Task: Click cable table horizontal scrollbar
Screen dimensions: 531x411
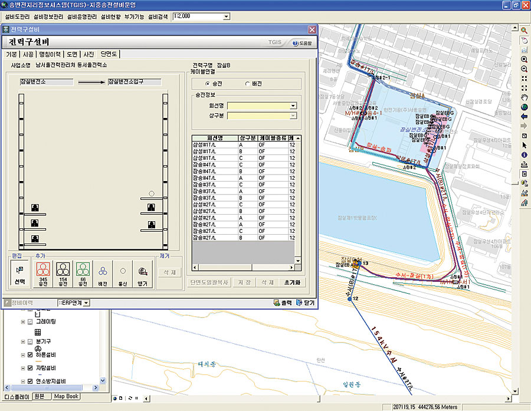Action: pos(244,268)
